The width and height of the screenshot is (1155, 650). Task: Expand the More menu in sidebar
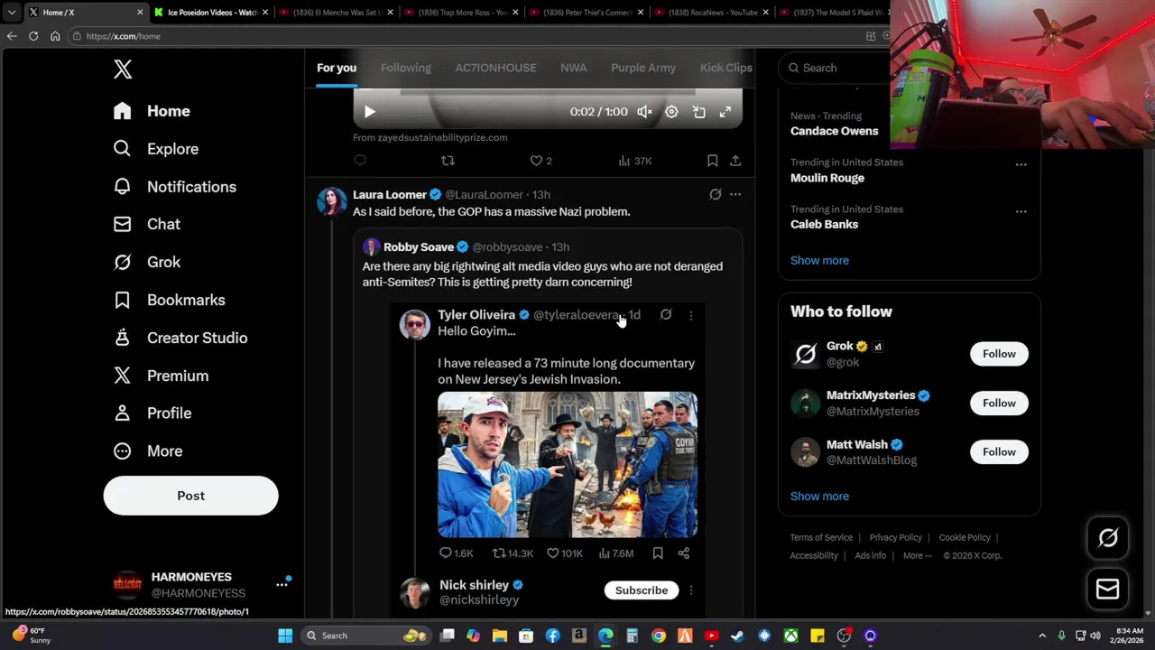[x=147, y=450]
